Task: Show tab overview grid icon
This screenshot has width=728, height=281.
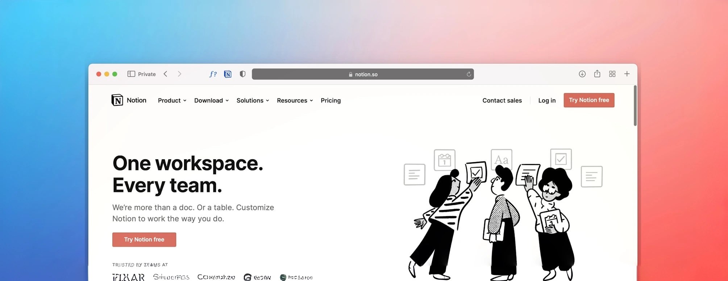Action: click(x=612, y=74)
